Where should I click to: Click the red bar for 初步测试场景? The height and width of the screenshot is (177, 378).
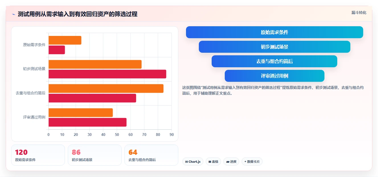pyautogui.click(x=107, y=74)
